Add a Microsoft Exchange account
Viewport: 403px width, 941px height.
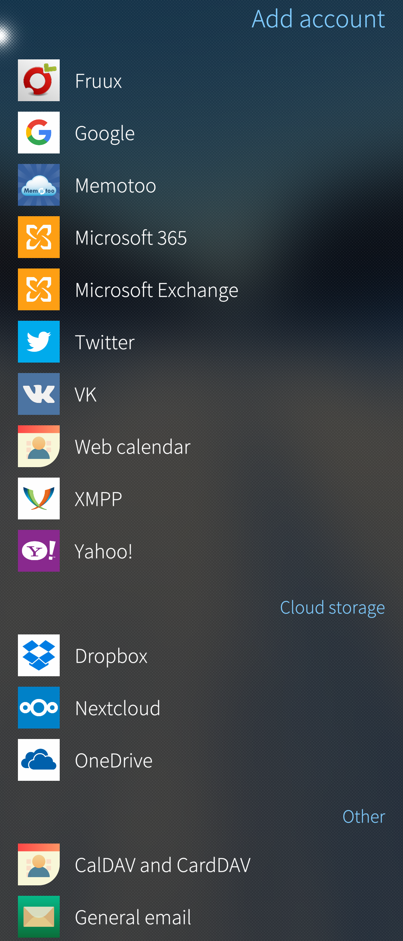click(156, 290)
